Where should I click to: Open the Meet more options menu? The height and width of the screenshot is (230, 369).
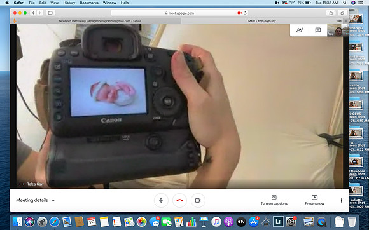[x=342, y=200]
